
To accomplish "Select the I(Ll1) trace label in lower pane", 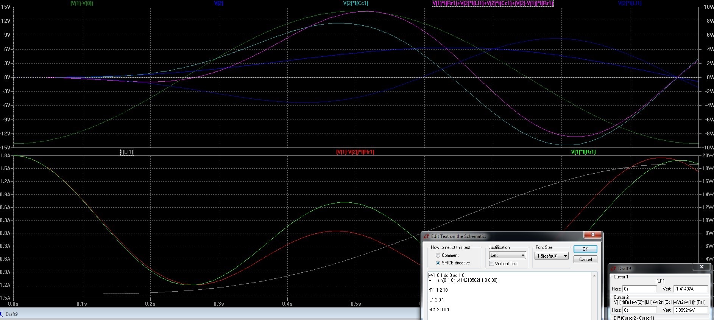I will point(127,152).
